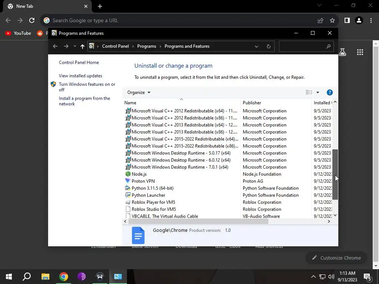This screenshot has height=284, width=379.
Task: Expand the breadcrumb arrow after Control Panel
Action: (133, 46)
